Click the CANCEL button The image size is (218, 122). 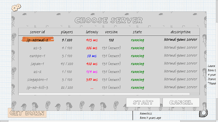181,103
